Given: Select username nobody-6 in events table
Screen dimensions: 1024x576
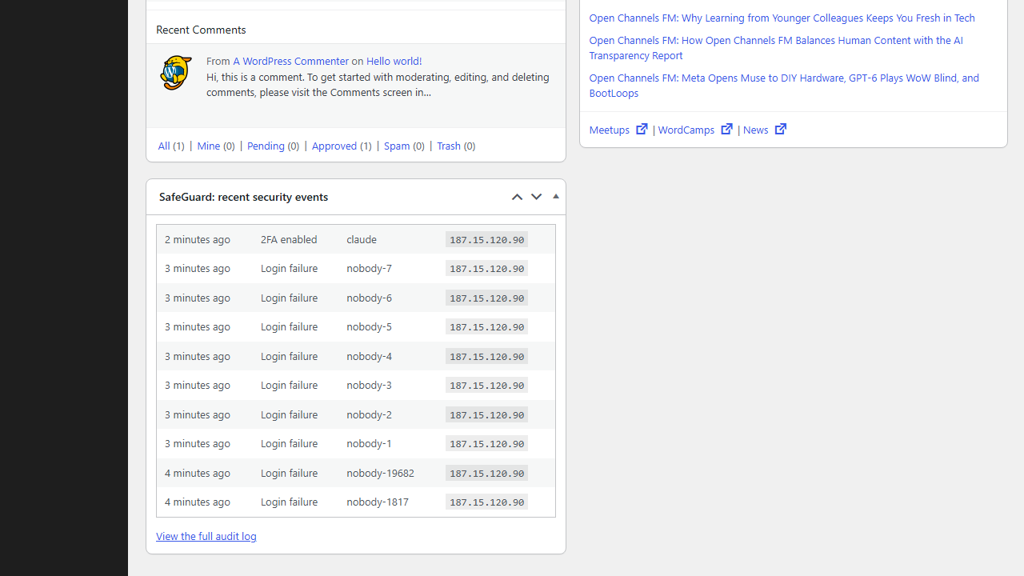Looking at the screenshot, I should 370,298.
